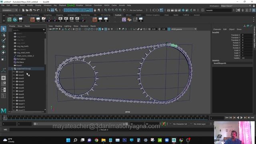
Task: Collapse the group above bead1 in the Outliner
Action: pos(12,69)
